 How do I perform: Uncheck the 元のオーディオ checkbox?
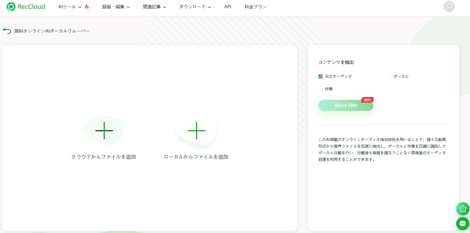pyautogui.click(x=320, y=76)
